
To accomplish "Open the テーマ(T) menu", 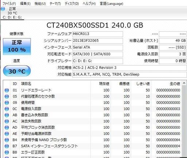I will tap(55, 4).
